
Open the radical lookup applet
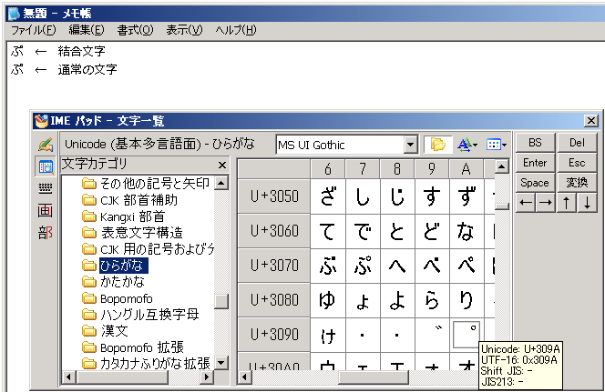45,233
